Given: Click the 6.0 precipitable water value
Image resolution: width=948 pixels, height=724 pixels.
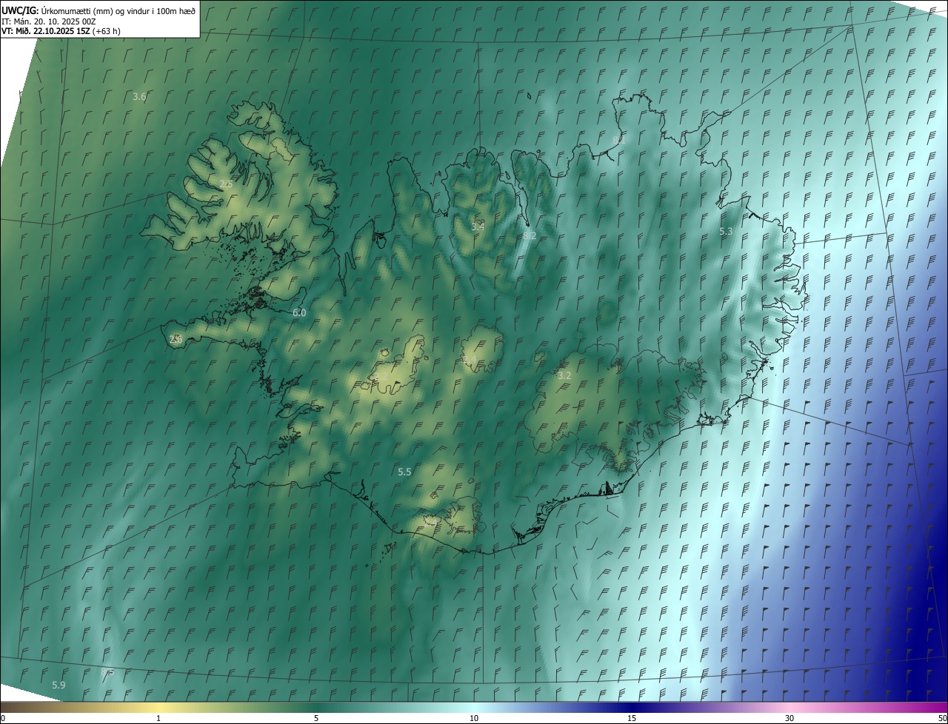Looking at the screenshot, I should click(x=299, y=313).
